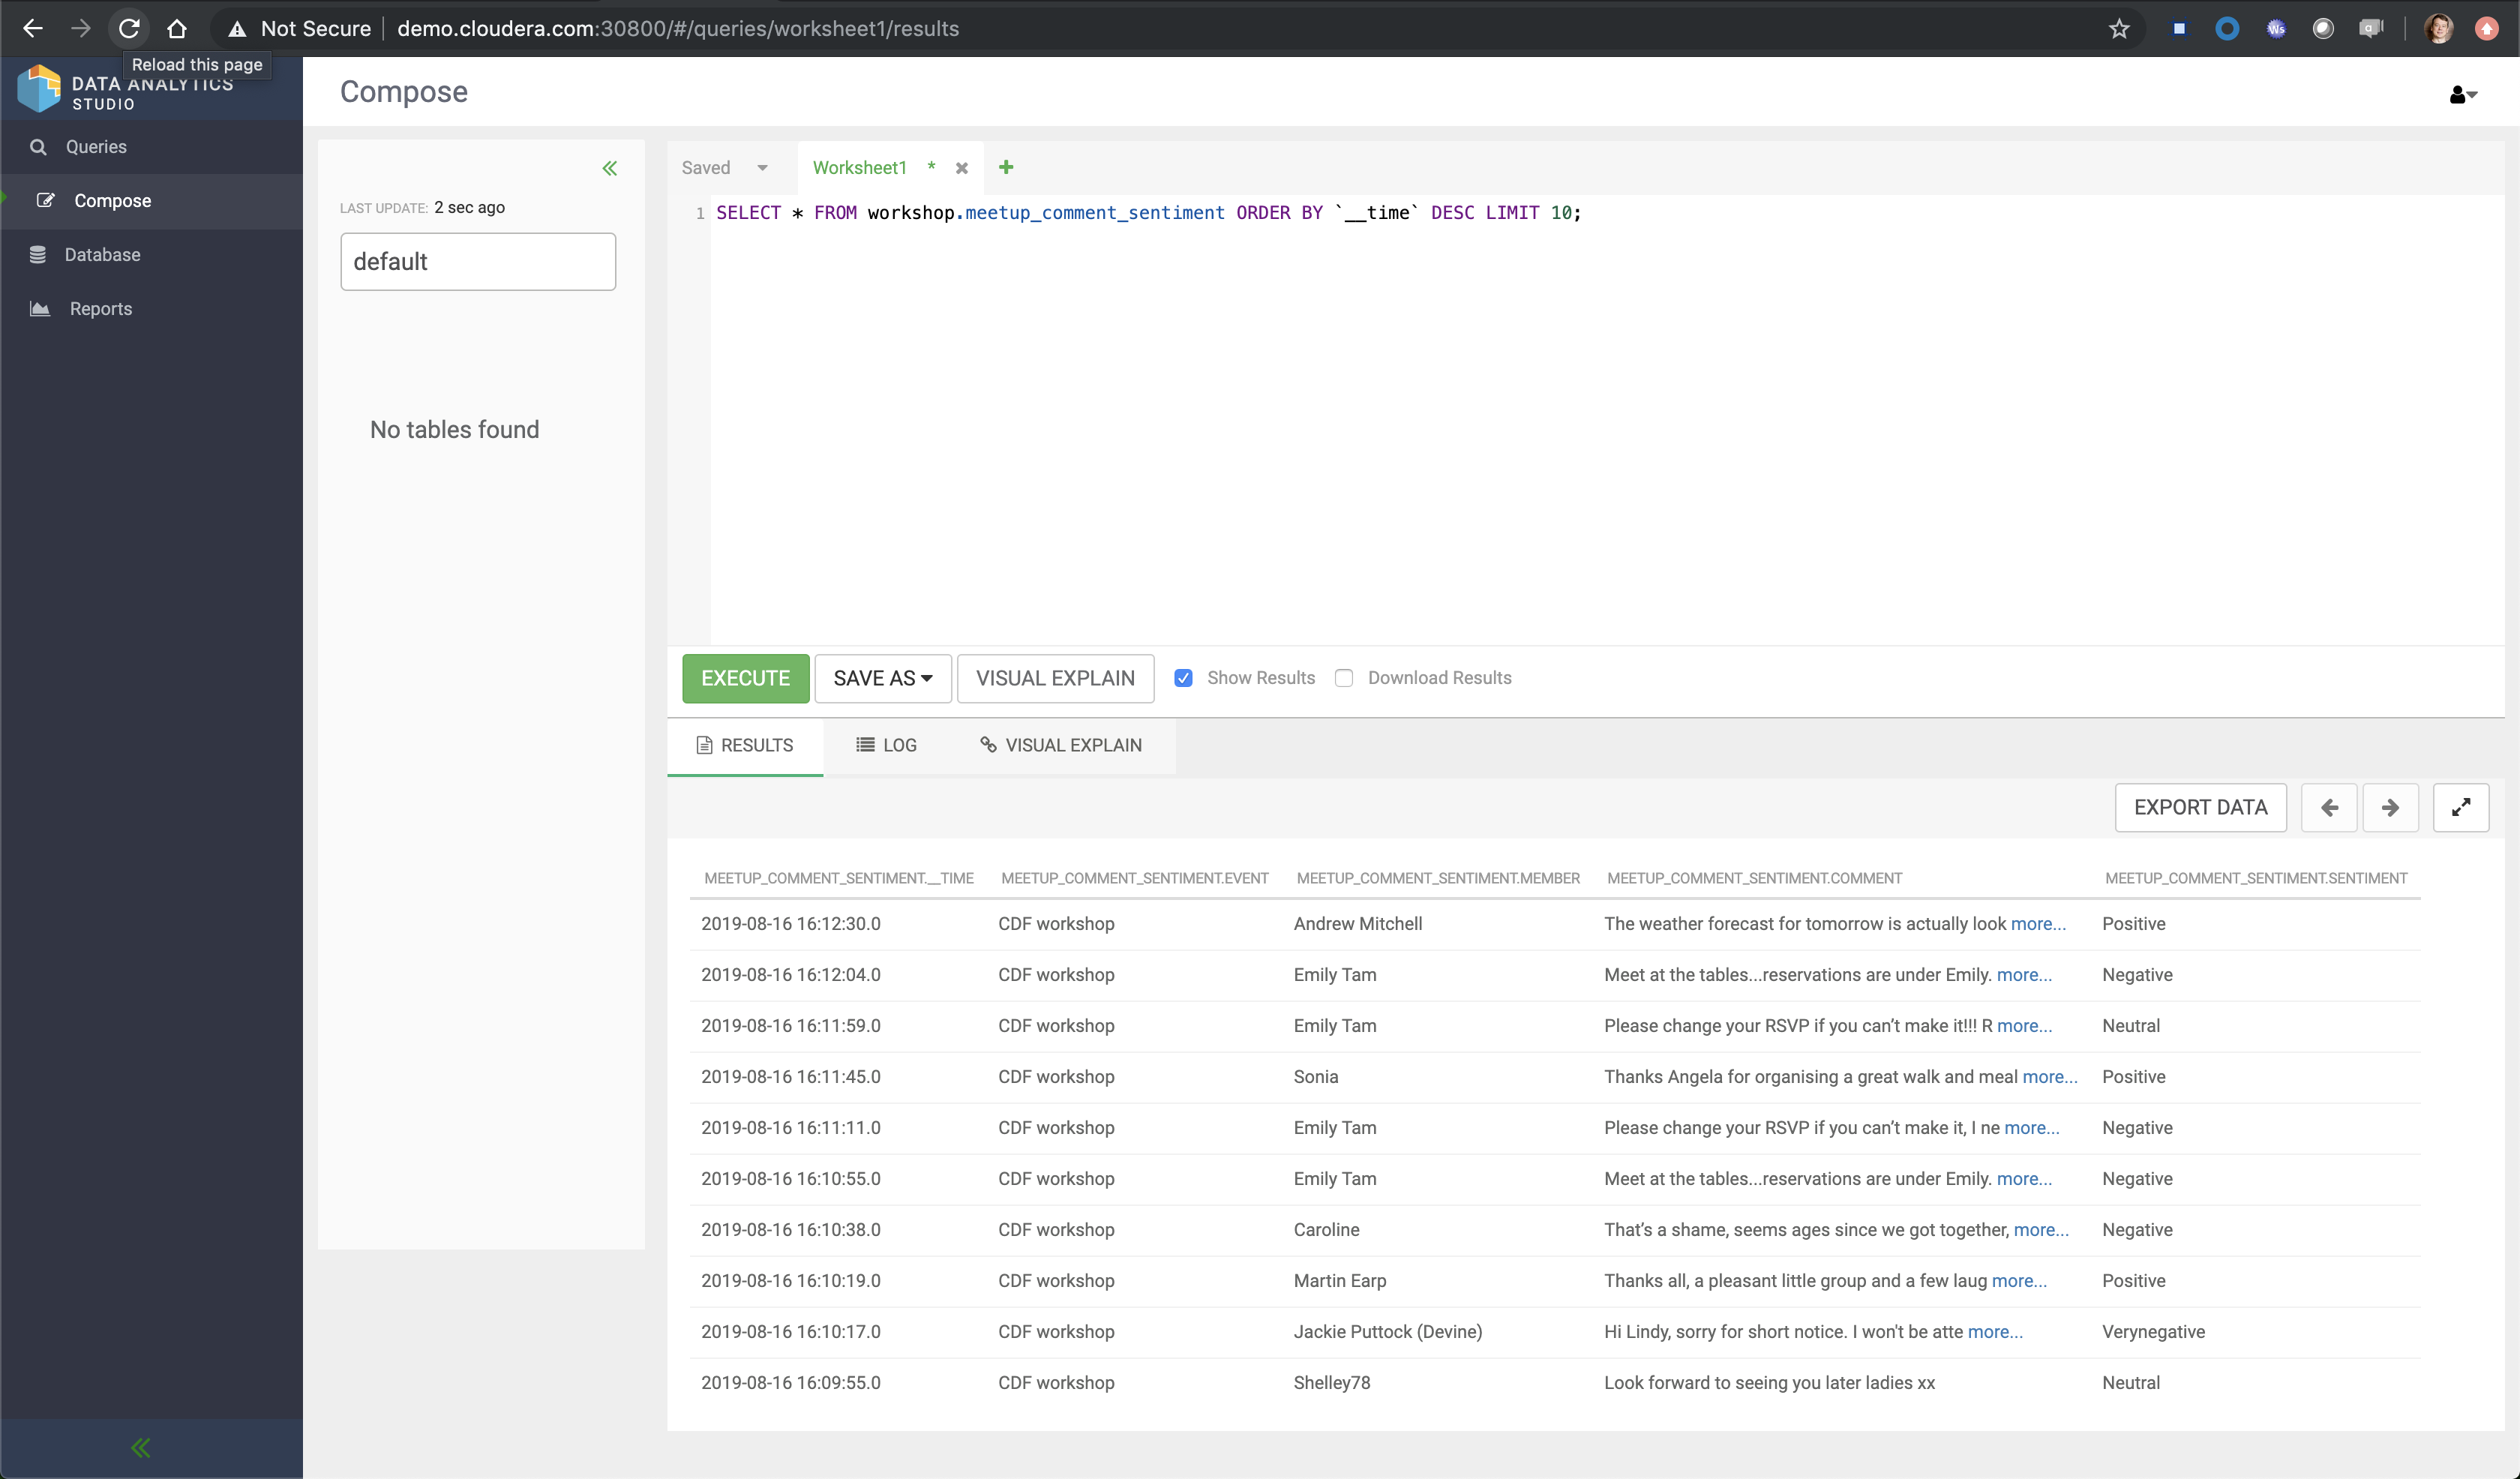2520x1479 pixels.
Task: Click the next page arrow in results
Action: [2388, 806]
